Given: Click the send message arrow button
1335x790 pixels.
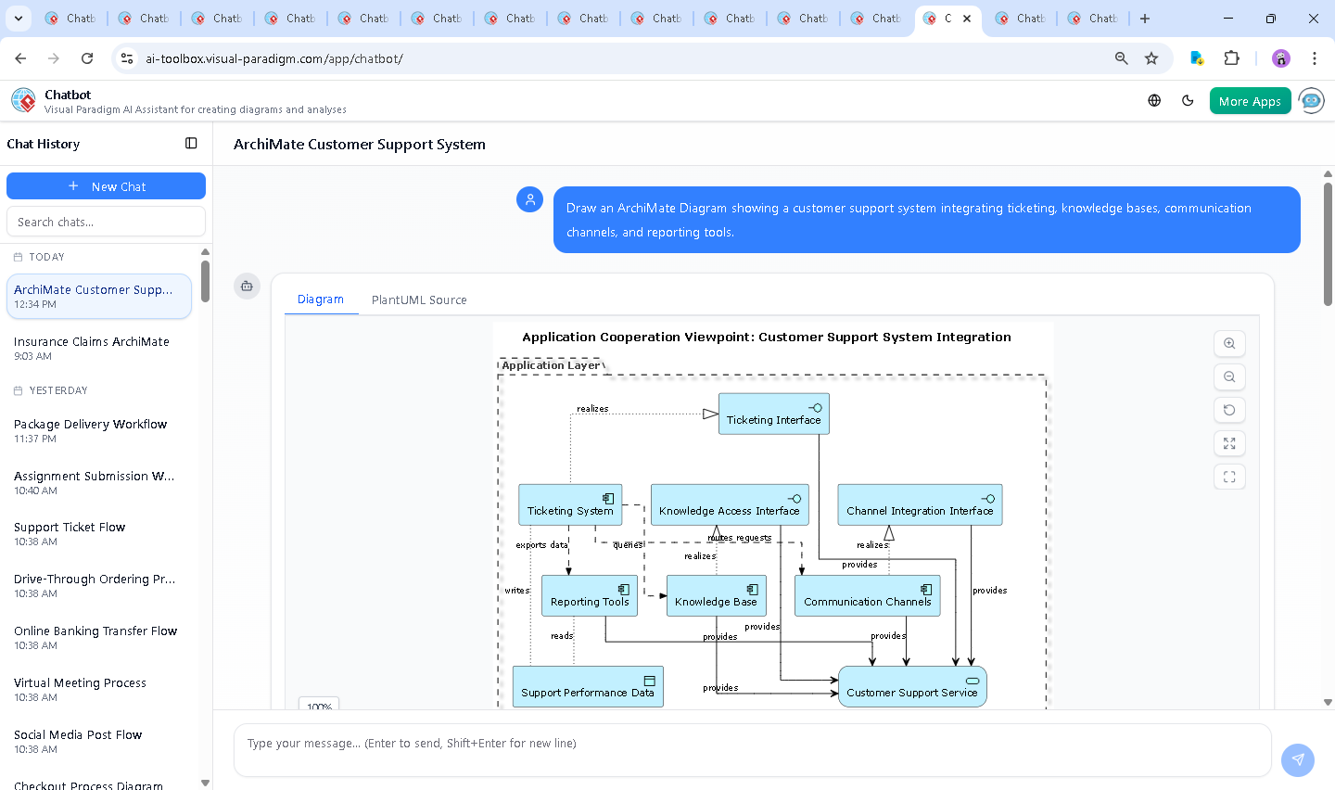Looking at the screenshot, I should coord(1297,759).
